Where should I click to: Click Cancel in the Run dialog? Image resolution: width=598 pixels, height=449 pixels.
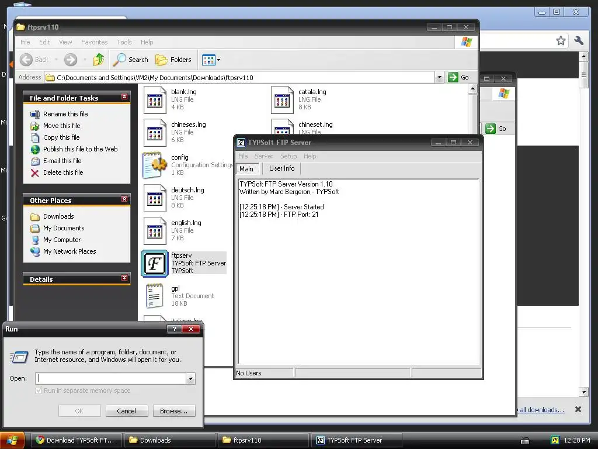[126, 411]
